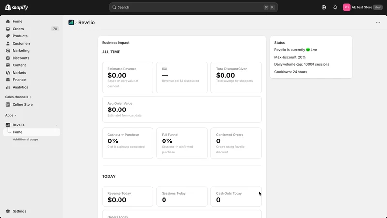Click the Online Store icon
387x218 pixels.
pos(8,104)
